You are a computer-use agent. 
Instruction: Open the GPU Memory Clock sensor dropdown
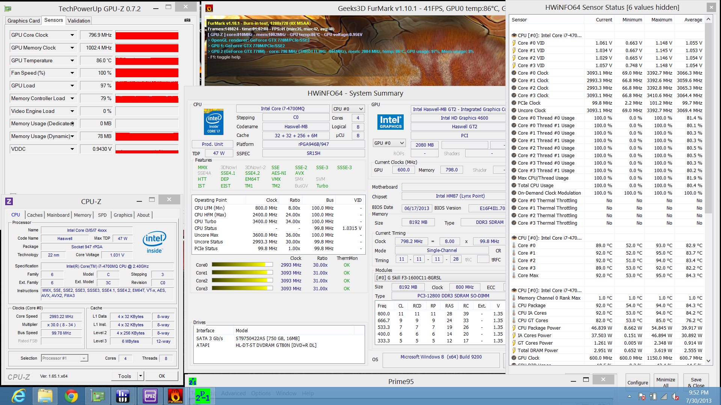click(x=72, y=48)
